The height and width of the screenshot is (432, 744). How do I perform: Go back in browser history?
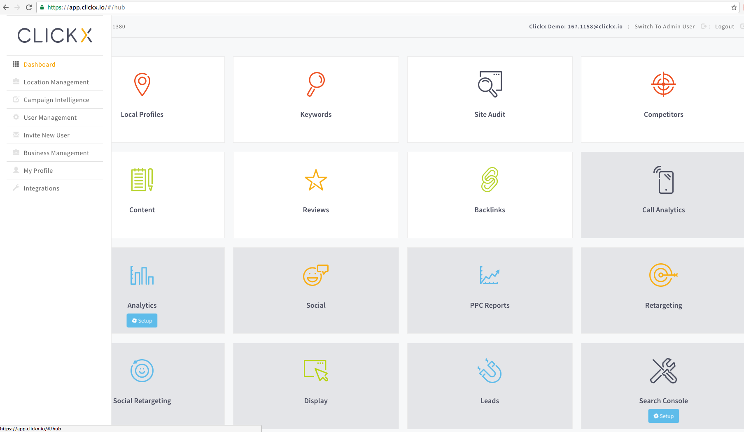click(6, 7)
